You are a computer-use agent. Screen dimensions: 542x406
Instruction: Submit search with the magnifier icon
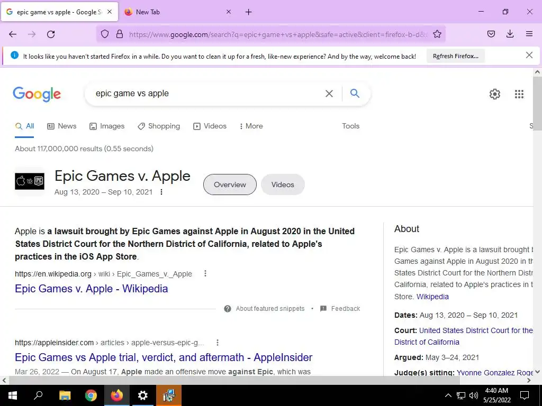355,93
